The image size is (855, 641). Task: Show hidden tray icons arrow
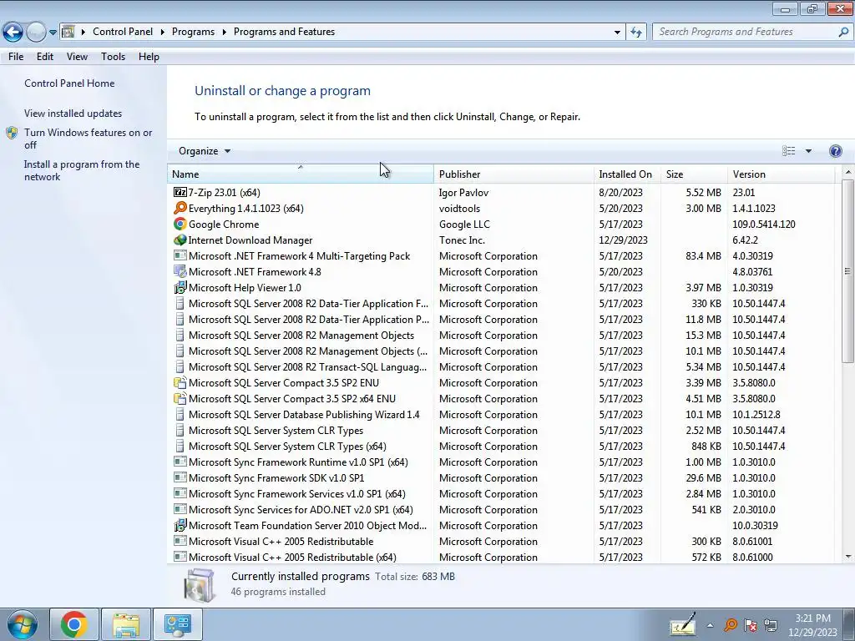710,625
